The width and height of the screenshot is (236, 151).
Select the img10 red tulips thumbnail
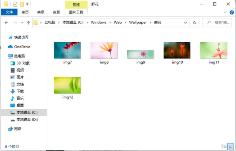(177, 50)
